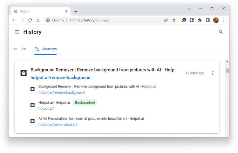Open the blue bookmark extension icon
The image size is (238, 153).
point(192,20)
